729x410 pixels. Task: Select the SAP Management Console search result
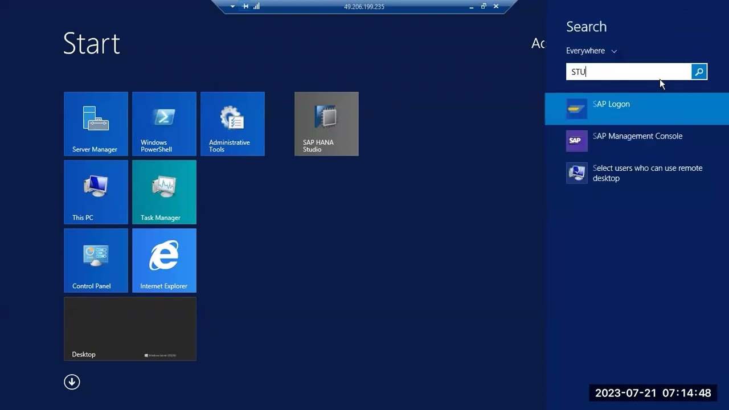[637, 141]
